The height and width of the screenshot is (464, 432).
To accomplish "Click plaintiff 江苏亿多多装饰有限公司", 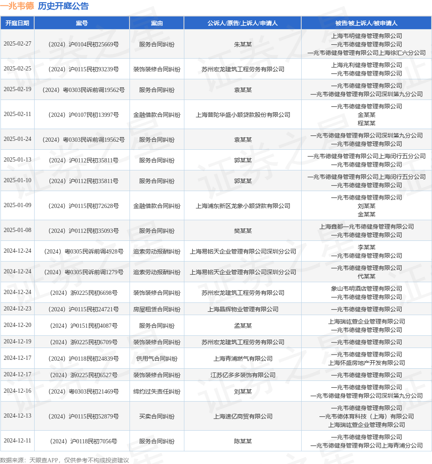I will pyautogui.click(x=243, y=375).
